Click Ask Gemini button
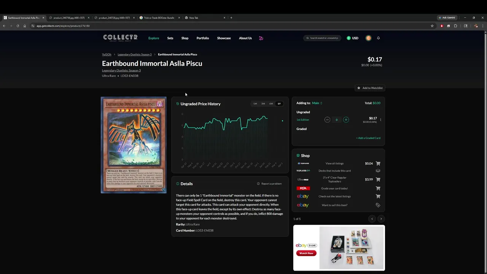The height and width of the screenshot is (274, 487). click(447, 18)
